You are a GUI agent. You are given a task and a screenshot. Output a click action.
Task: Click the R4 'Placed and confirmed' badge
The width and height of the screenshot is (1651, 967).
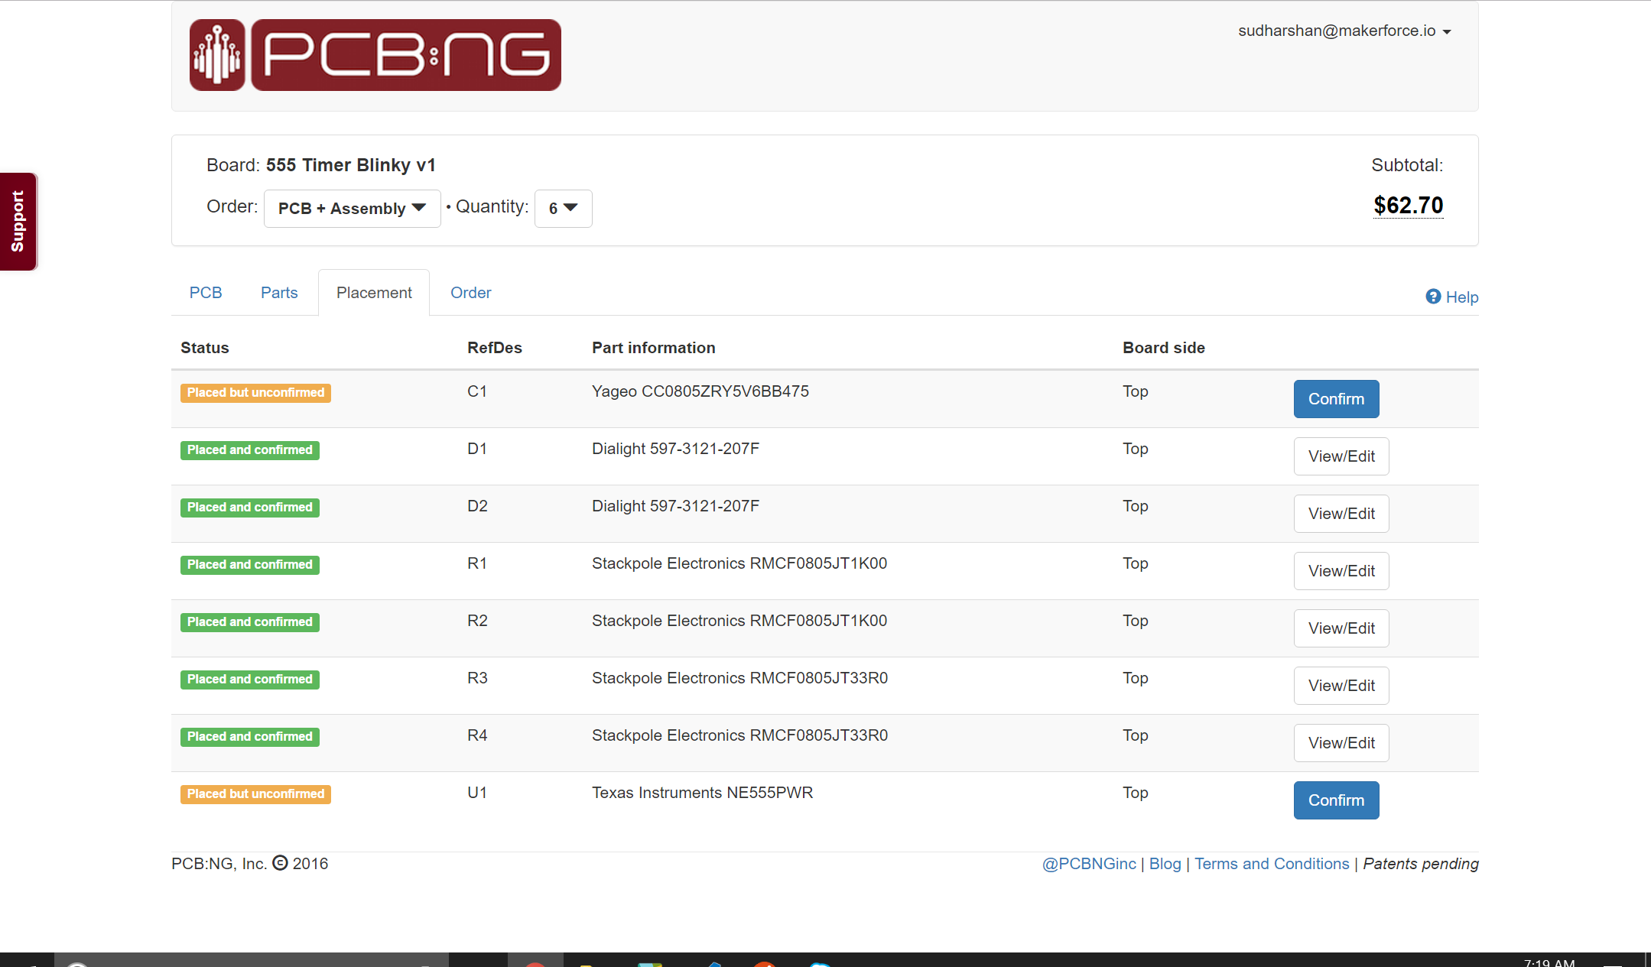250,737
